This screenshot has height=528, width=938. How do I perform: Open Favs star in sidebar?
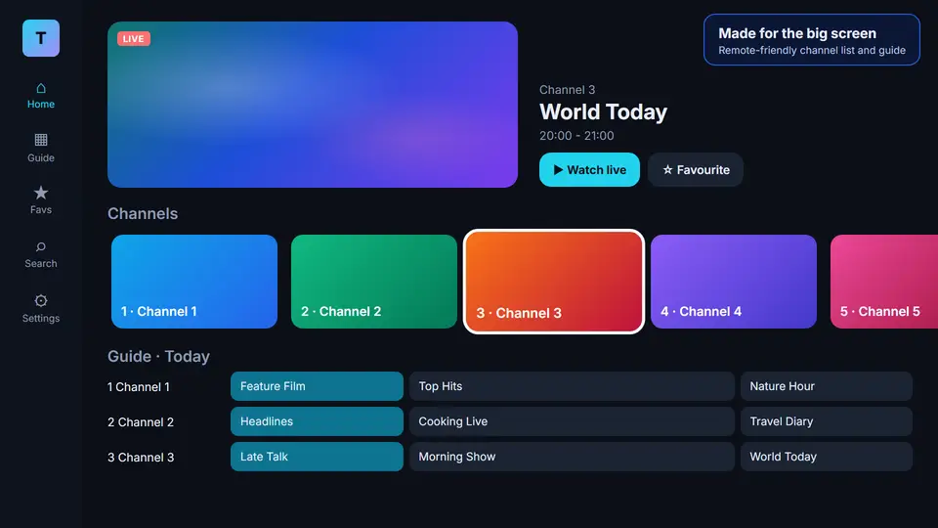41,199
